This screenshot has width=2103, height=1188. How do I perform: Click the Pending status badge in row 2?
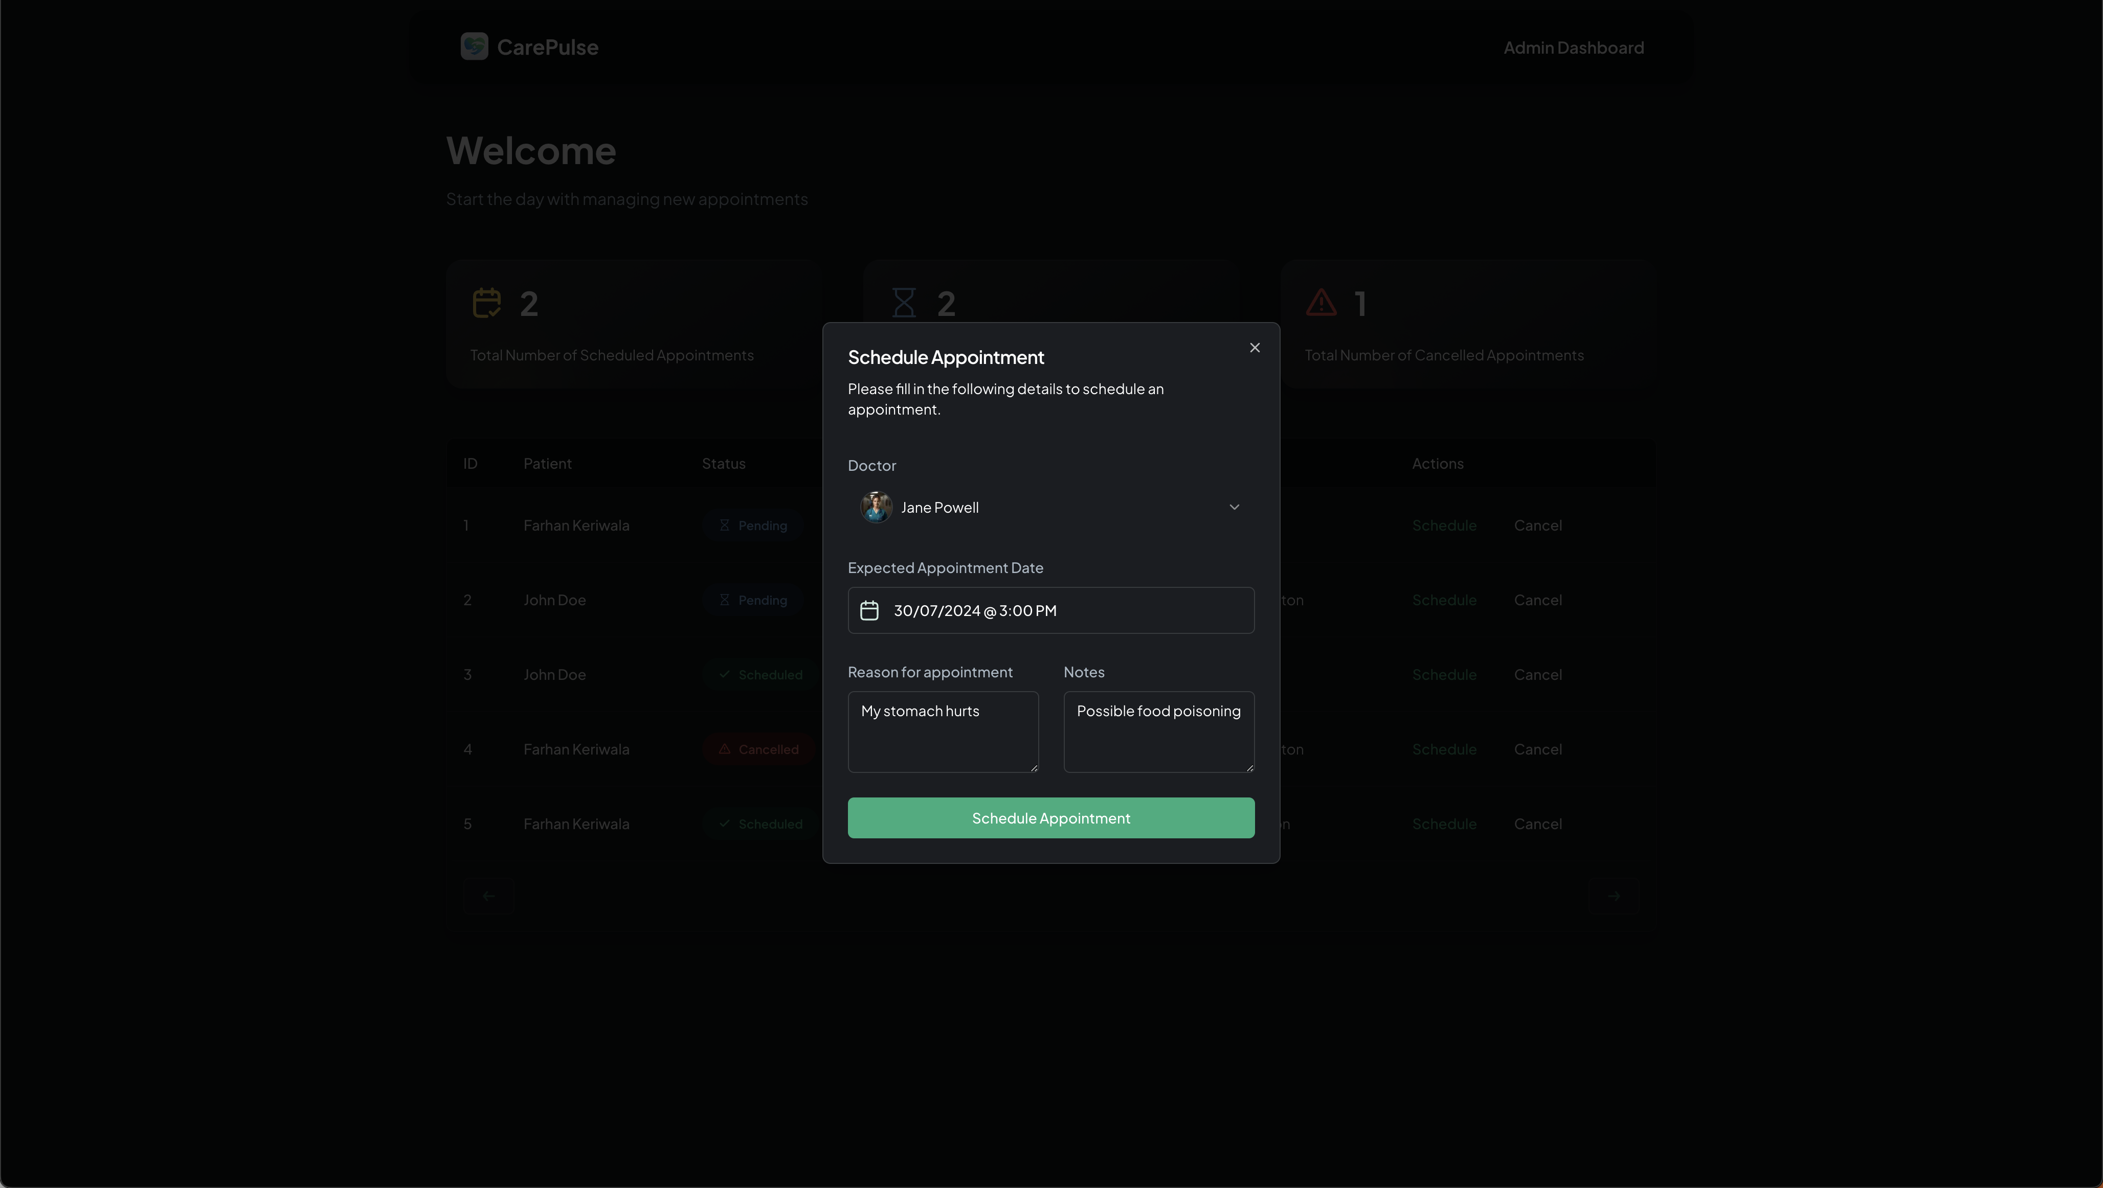point(753,601)
